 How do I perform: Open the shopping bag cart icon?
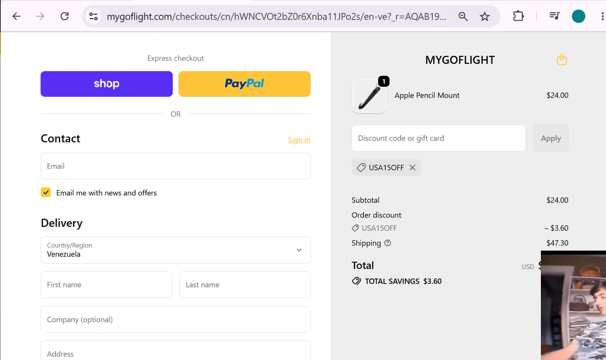tap(562, 60)
